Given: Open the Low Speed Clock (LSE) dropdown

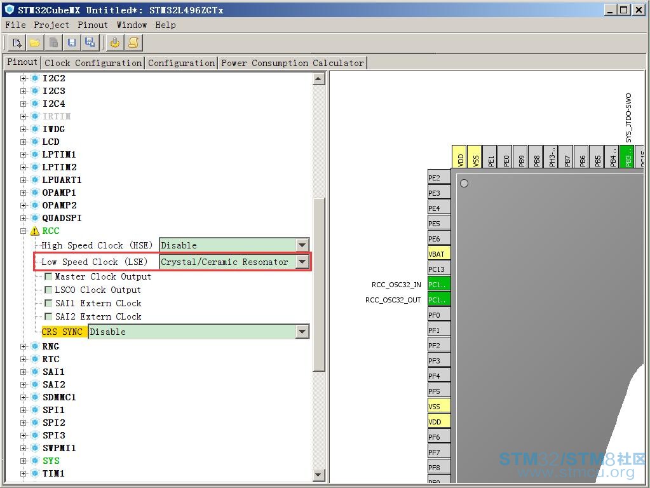Looking at the screenshot, I should click(x=302, y=262).
